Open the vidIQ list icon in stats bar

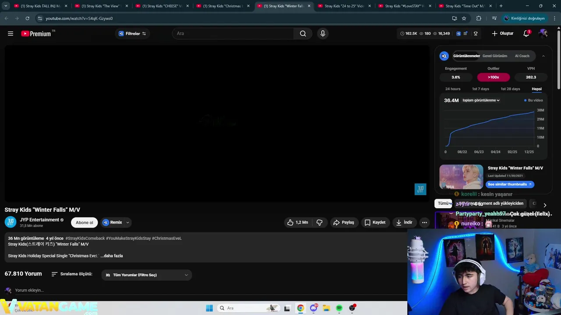point(465,34)
